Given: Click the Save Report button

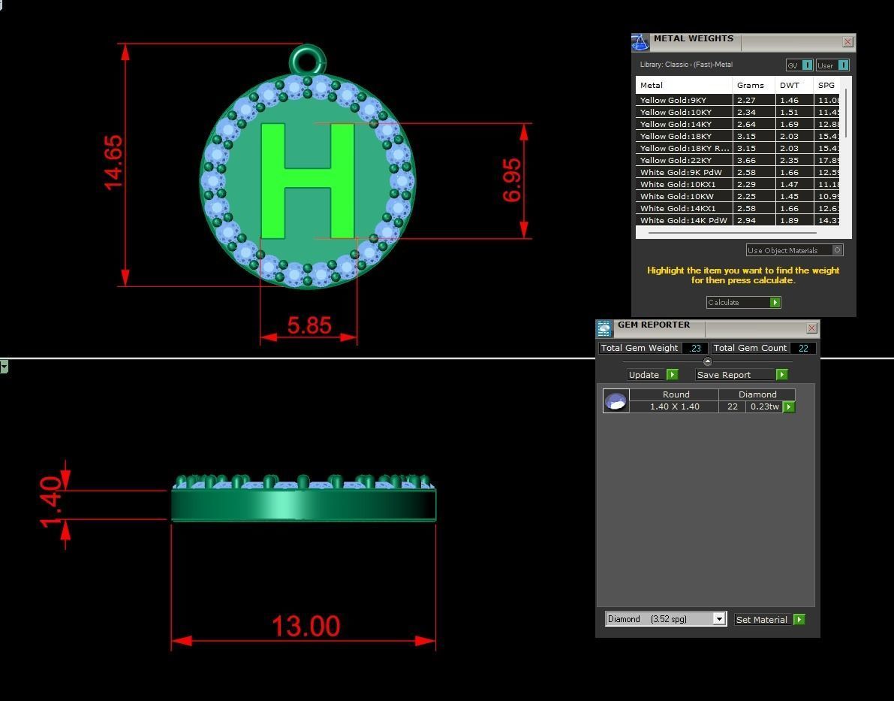Looking at the screenshot, I should [x=742, y=374].
